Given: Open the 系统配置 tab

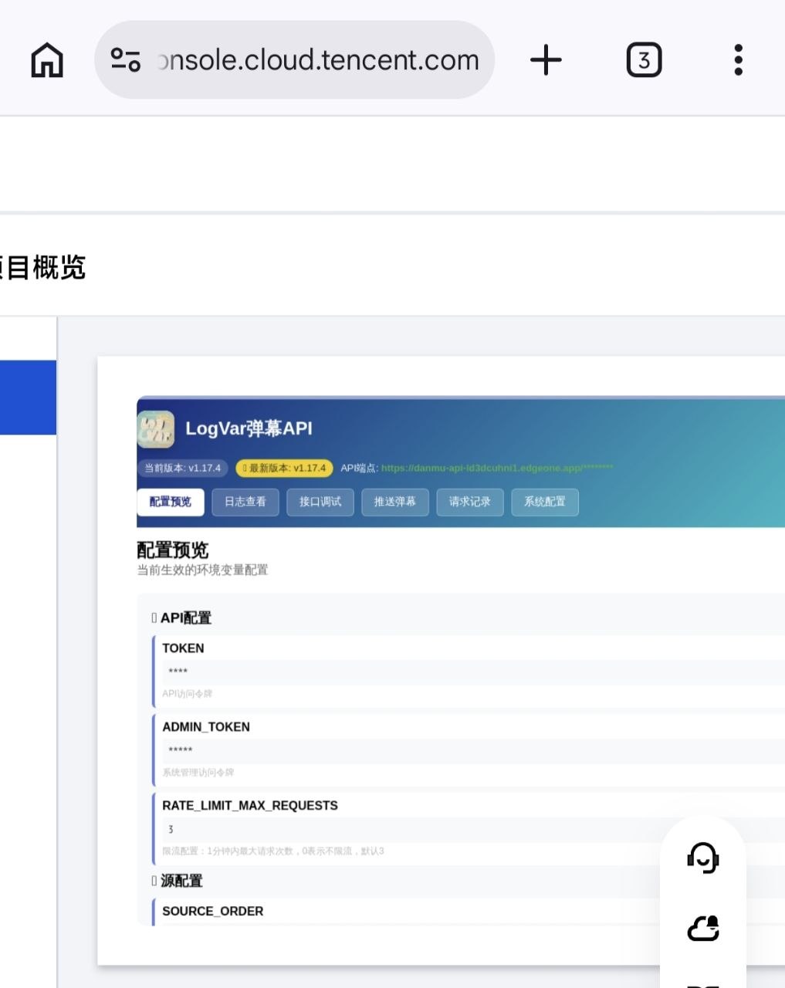Looking at the screenshot, I should point(544,502).
